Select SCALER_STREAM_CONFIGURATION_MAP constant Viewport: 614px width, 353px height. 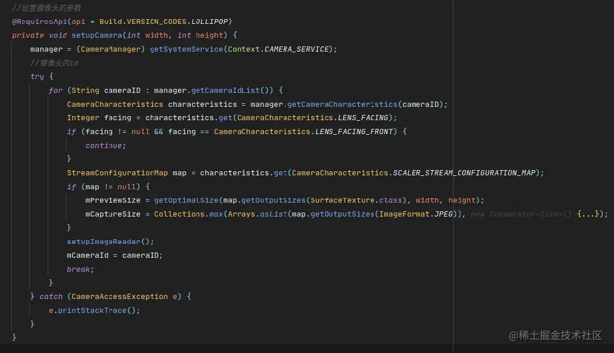pos(464,173)
